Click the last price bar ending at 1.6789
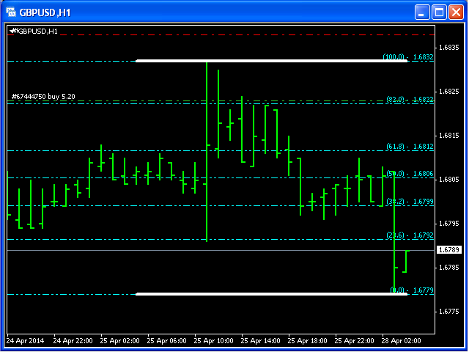The width and height of the screenshot is (469, 352). pyautogui.click(x=406, y=261)
